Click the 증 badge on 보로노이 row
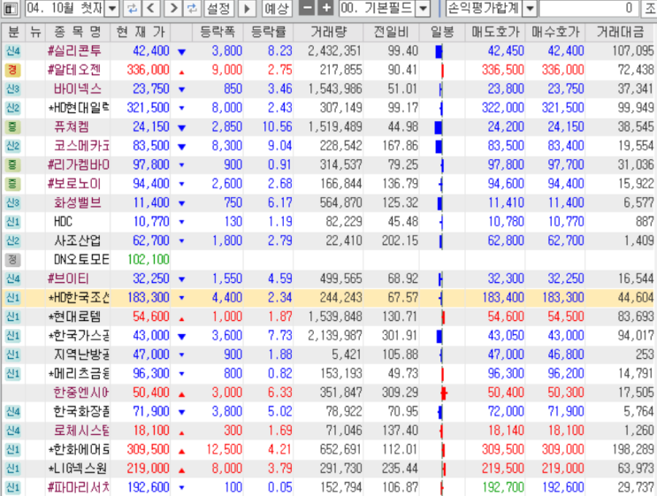657x496 pixels. pos(12,184)
